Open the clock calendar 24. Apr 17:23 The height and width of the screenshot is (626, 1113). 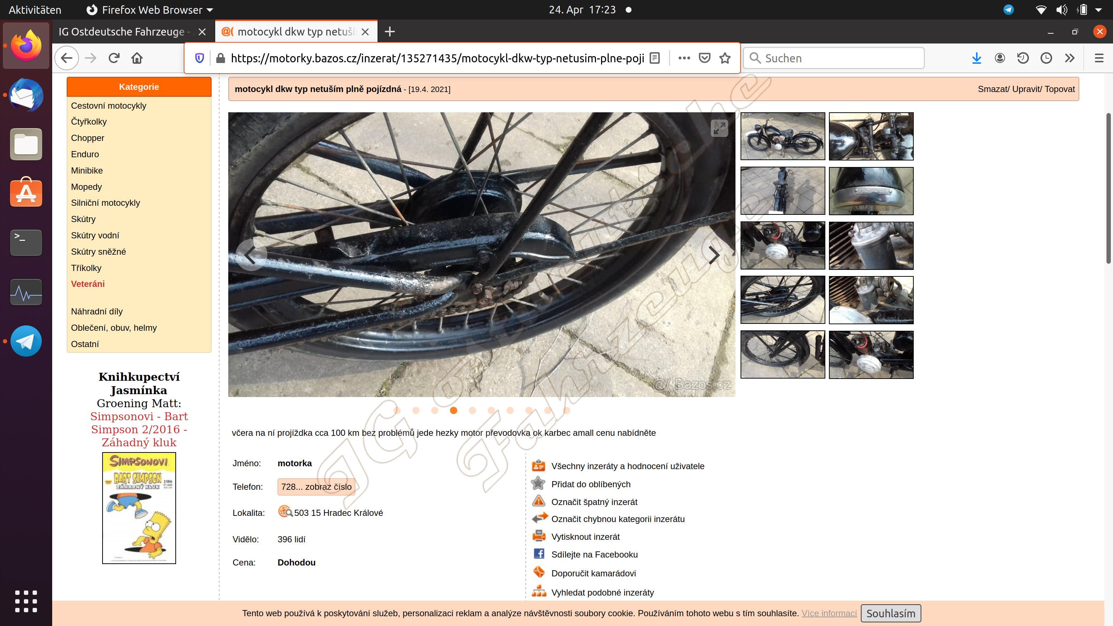click(582, 9)
